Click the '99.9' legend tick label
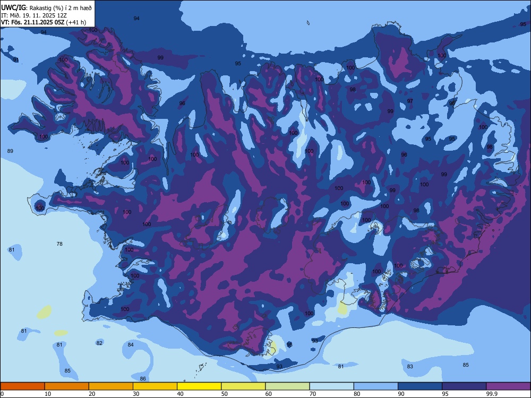The width and height of the screenshot is (531, 398). tap(491, 394)
